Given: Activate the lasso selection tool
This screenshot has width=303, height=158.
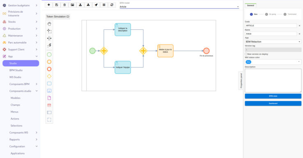Looking at the screenshot, I should pos(49,31).
